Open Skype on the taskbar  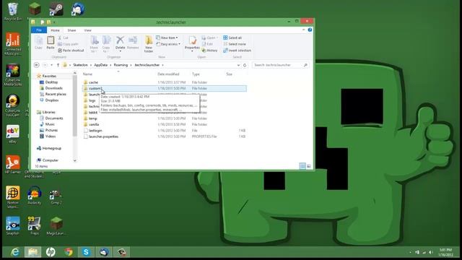tap(86, 252)
